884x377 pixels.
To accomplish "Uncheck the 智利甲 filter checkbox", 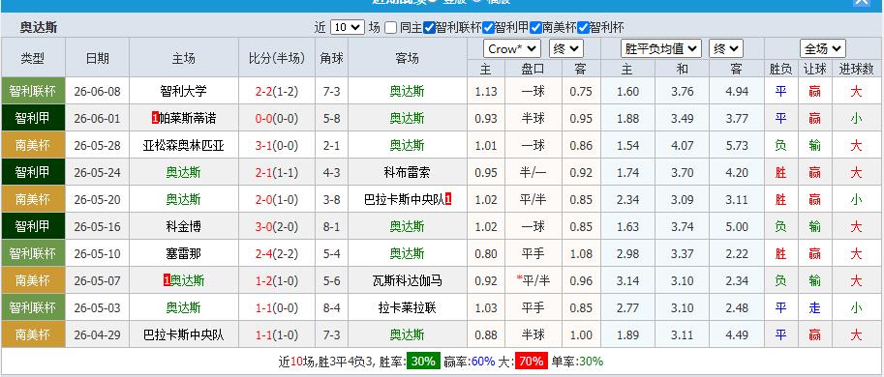I will (x=489, y=28).
